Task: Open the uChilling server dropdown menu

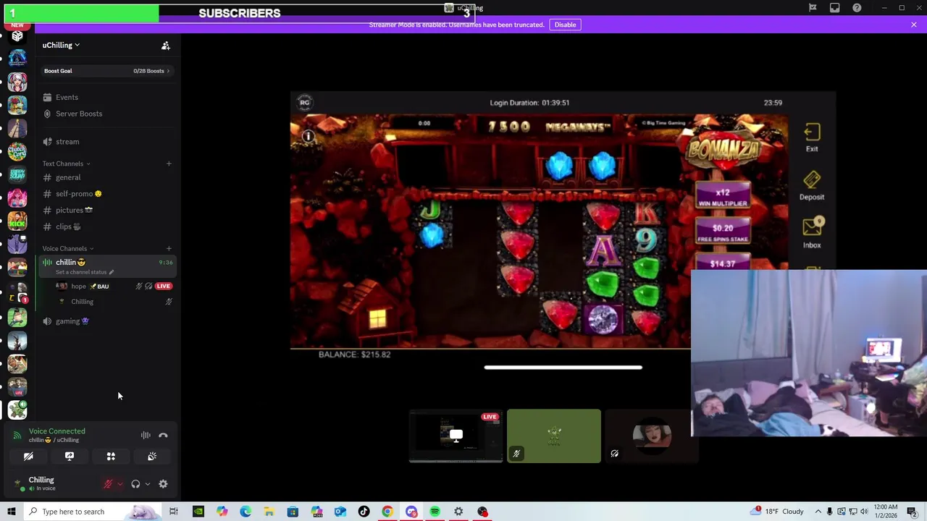Action: (x=61, y=45)
